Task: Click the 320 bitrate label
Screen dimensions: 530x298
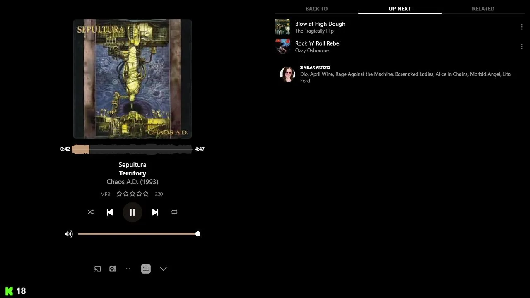Action: 159,194
